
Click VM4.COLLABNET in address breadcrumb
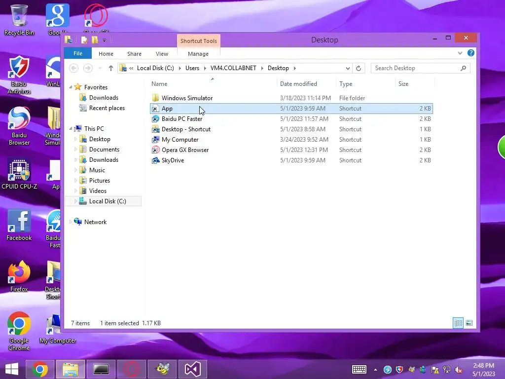coord(233,68)
